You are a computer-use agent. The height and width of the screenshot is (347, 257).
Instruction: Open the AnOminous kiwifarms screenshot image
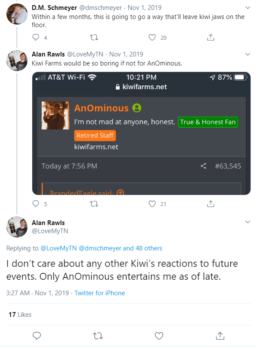[x=142, y=134]
